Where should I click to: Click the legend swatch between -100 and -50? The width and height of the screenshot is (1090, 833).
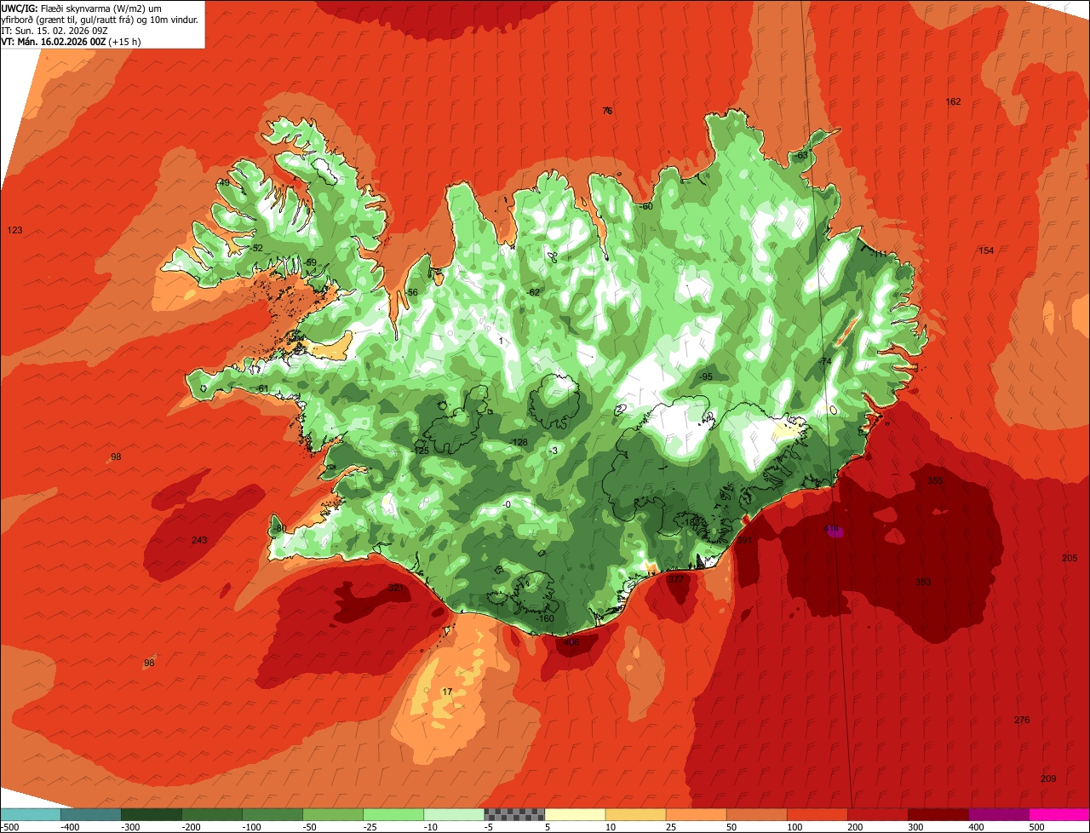click(272, 814)
